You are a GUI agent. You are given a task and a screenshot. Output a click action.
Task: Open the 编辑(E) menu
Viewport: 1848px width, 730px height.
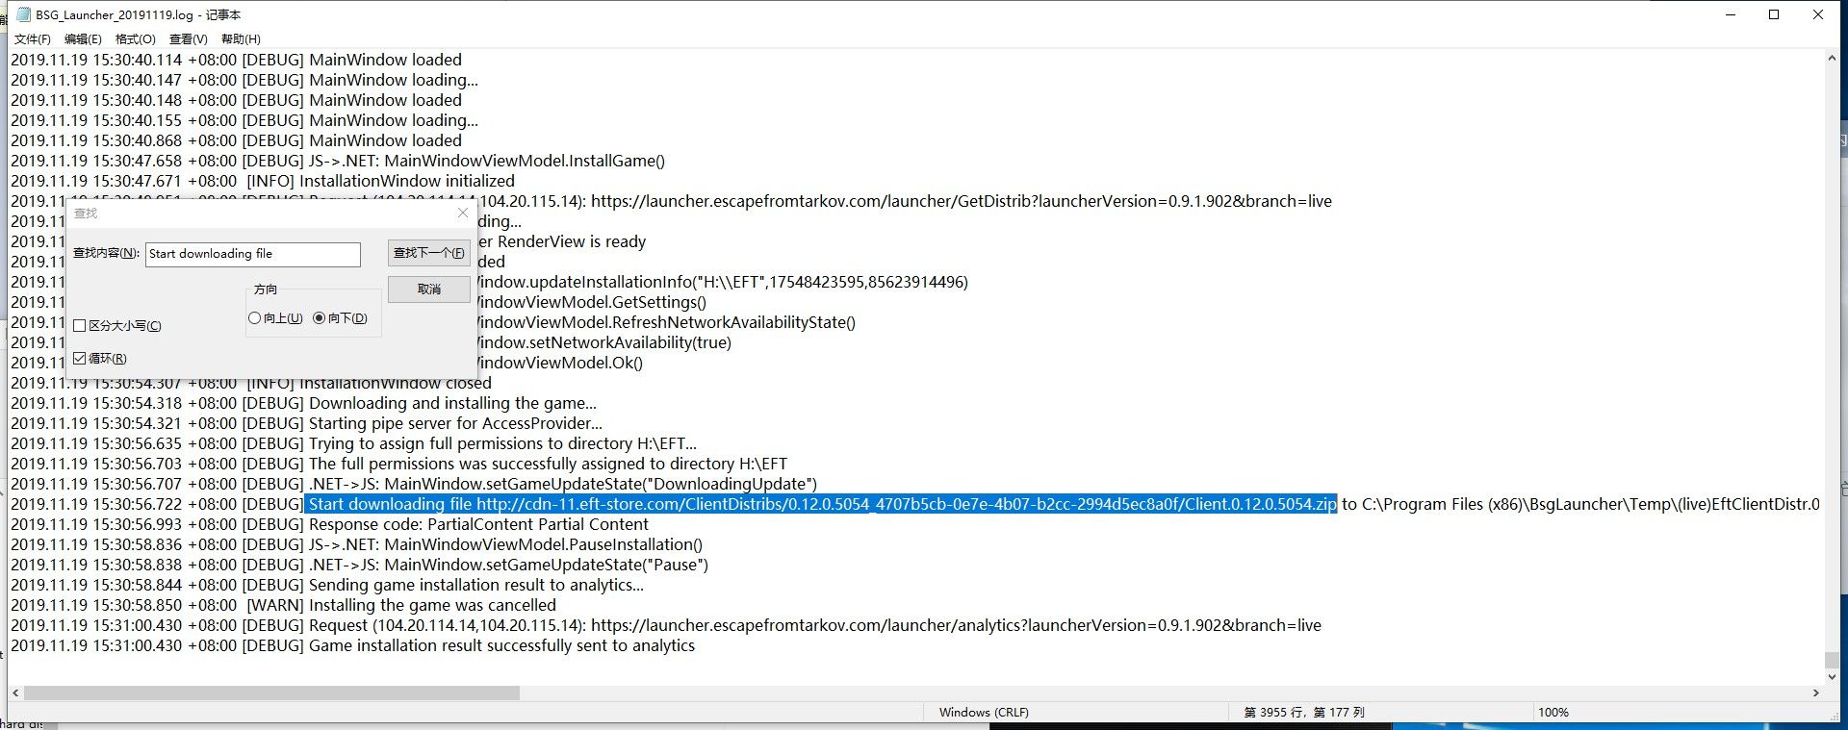pos(83,39)
